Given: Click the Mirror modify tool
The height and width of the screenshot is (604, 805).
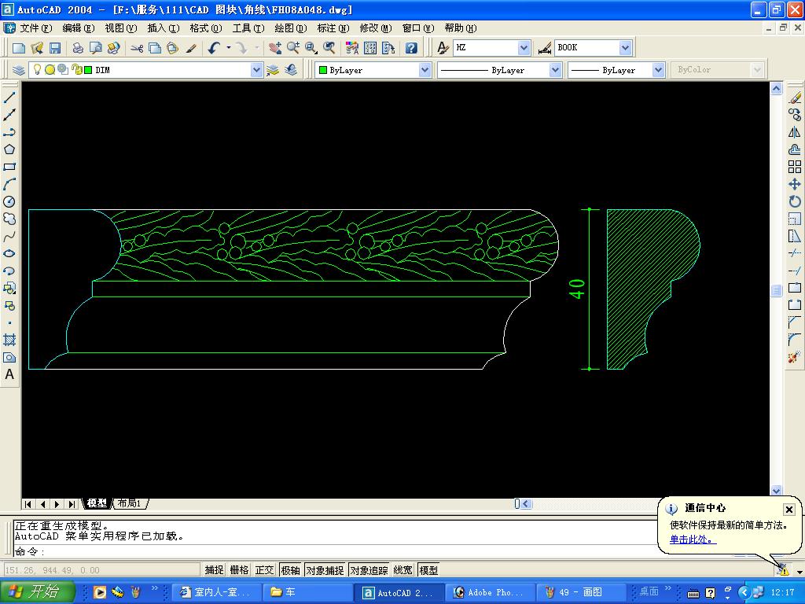Looking at the screenshot, I should tap(794, 132).
